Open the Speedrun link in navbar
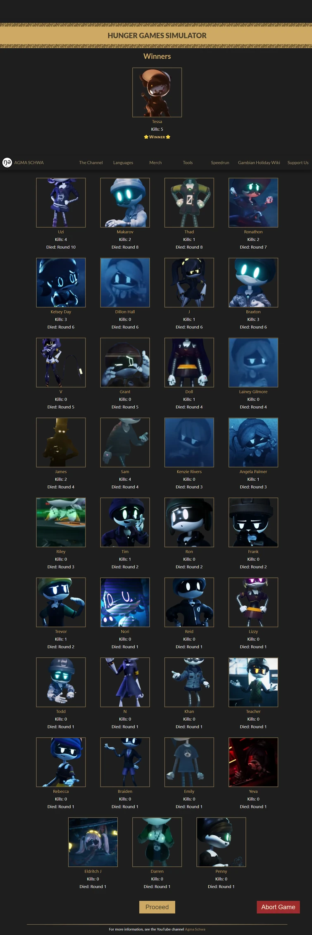Screen dimensions: 312x935 (220, 163)
